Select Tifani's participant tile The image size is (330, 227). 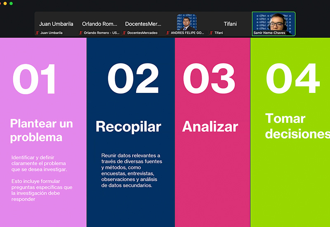[230, 24]
